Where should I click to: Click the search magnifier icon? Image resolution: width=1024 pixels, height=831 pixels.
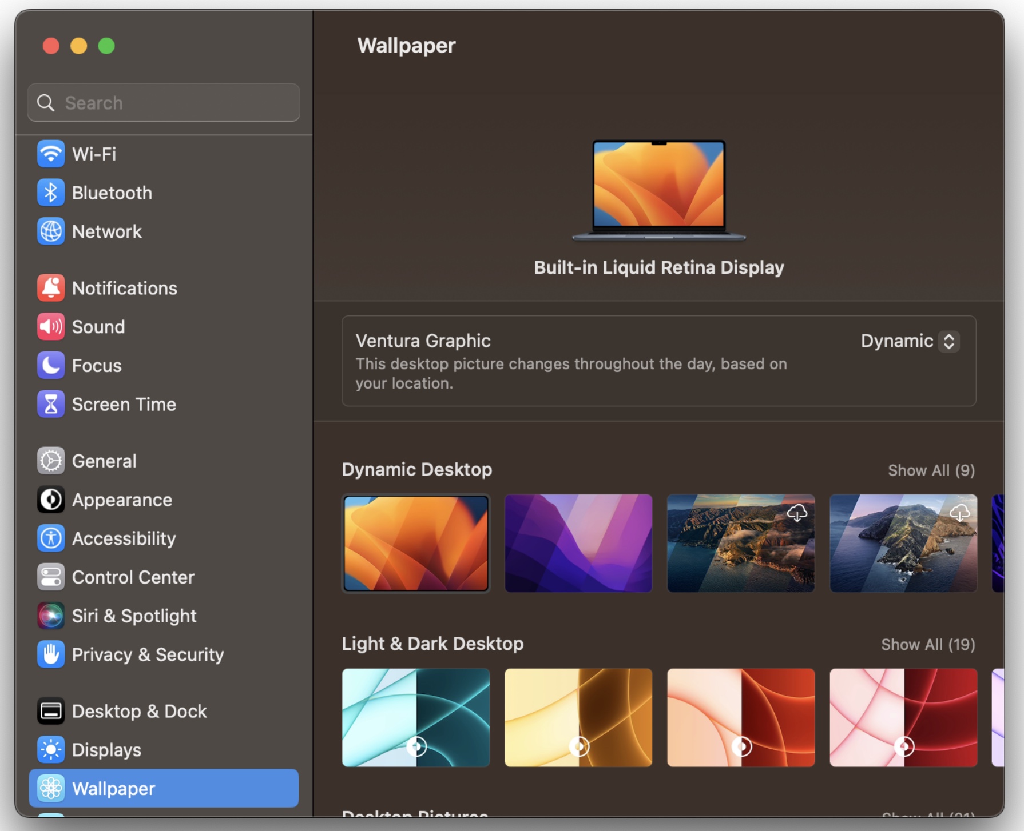pos(46,103)
